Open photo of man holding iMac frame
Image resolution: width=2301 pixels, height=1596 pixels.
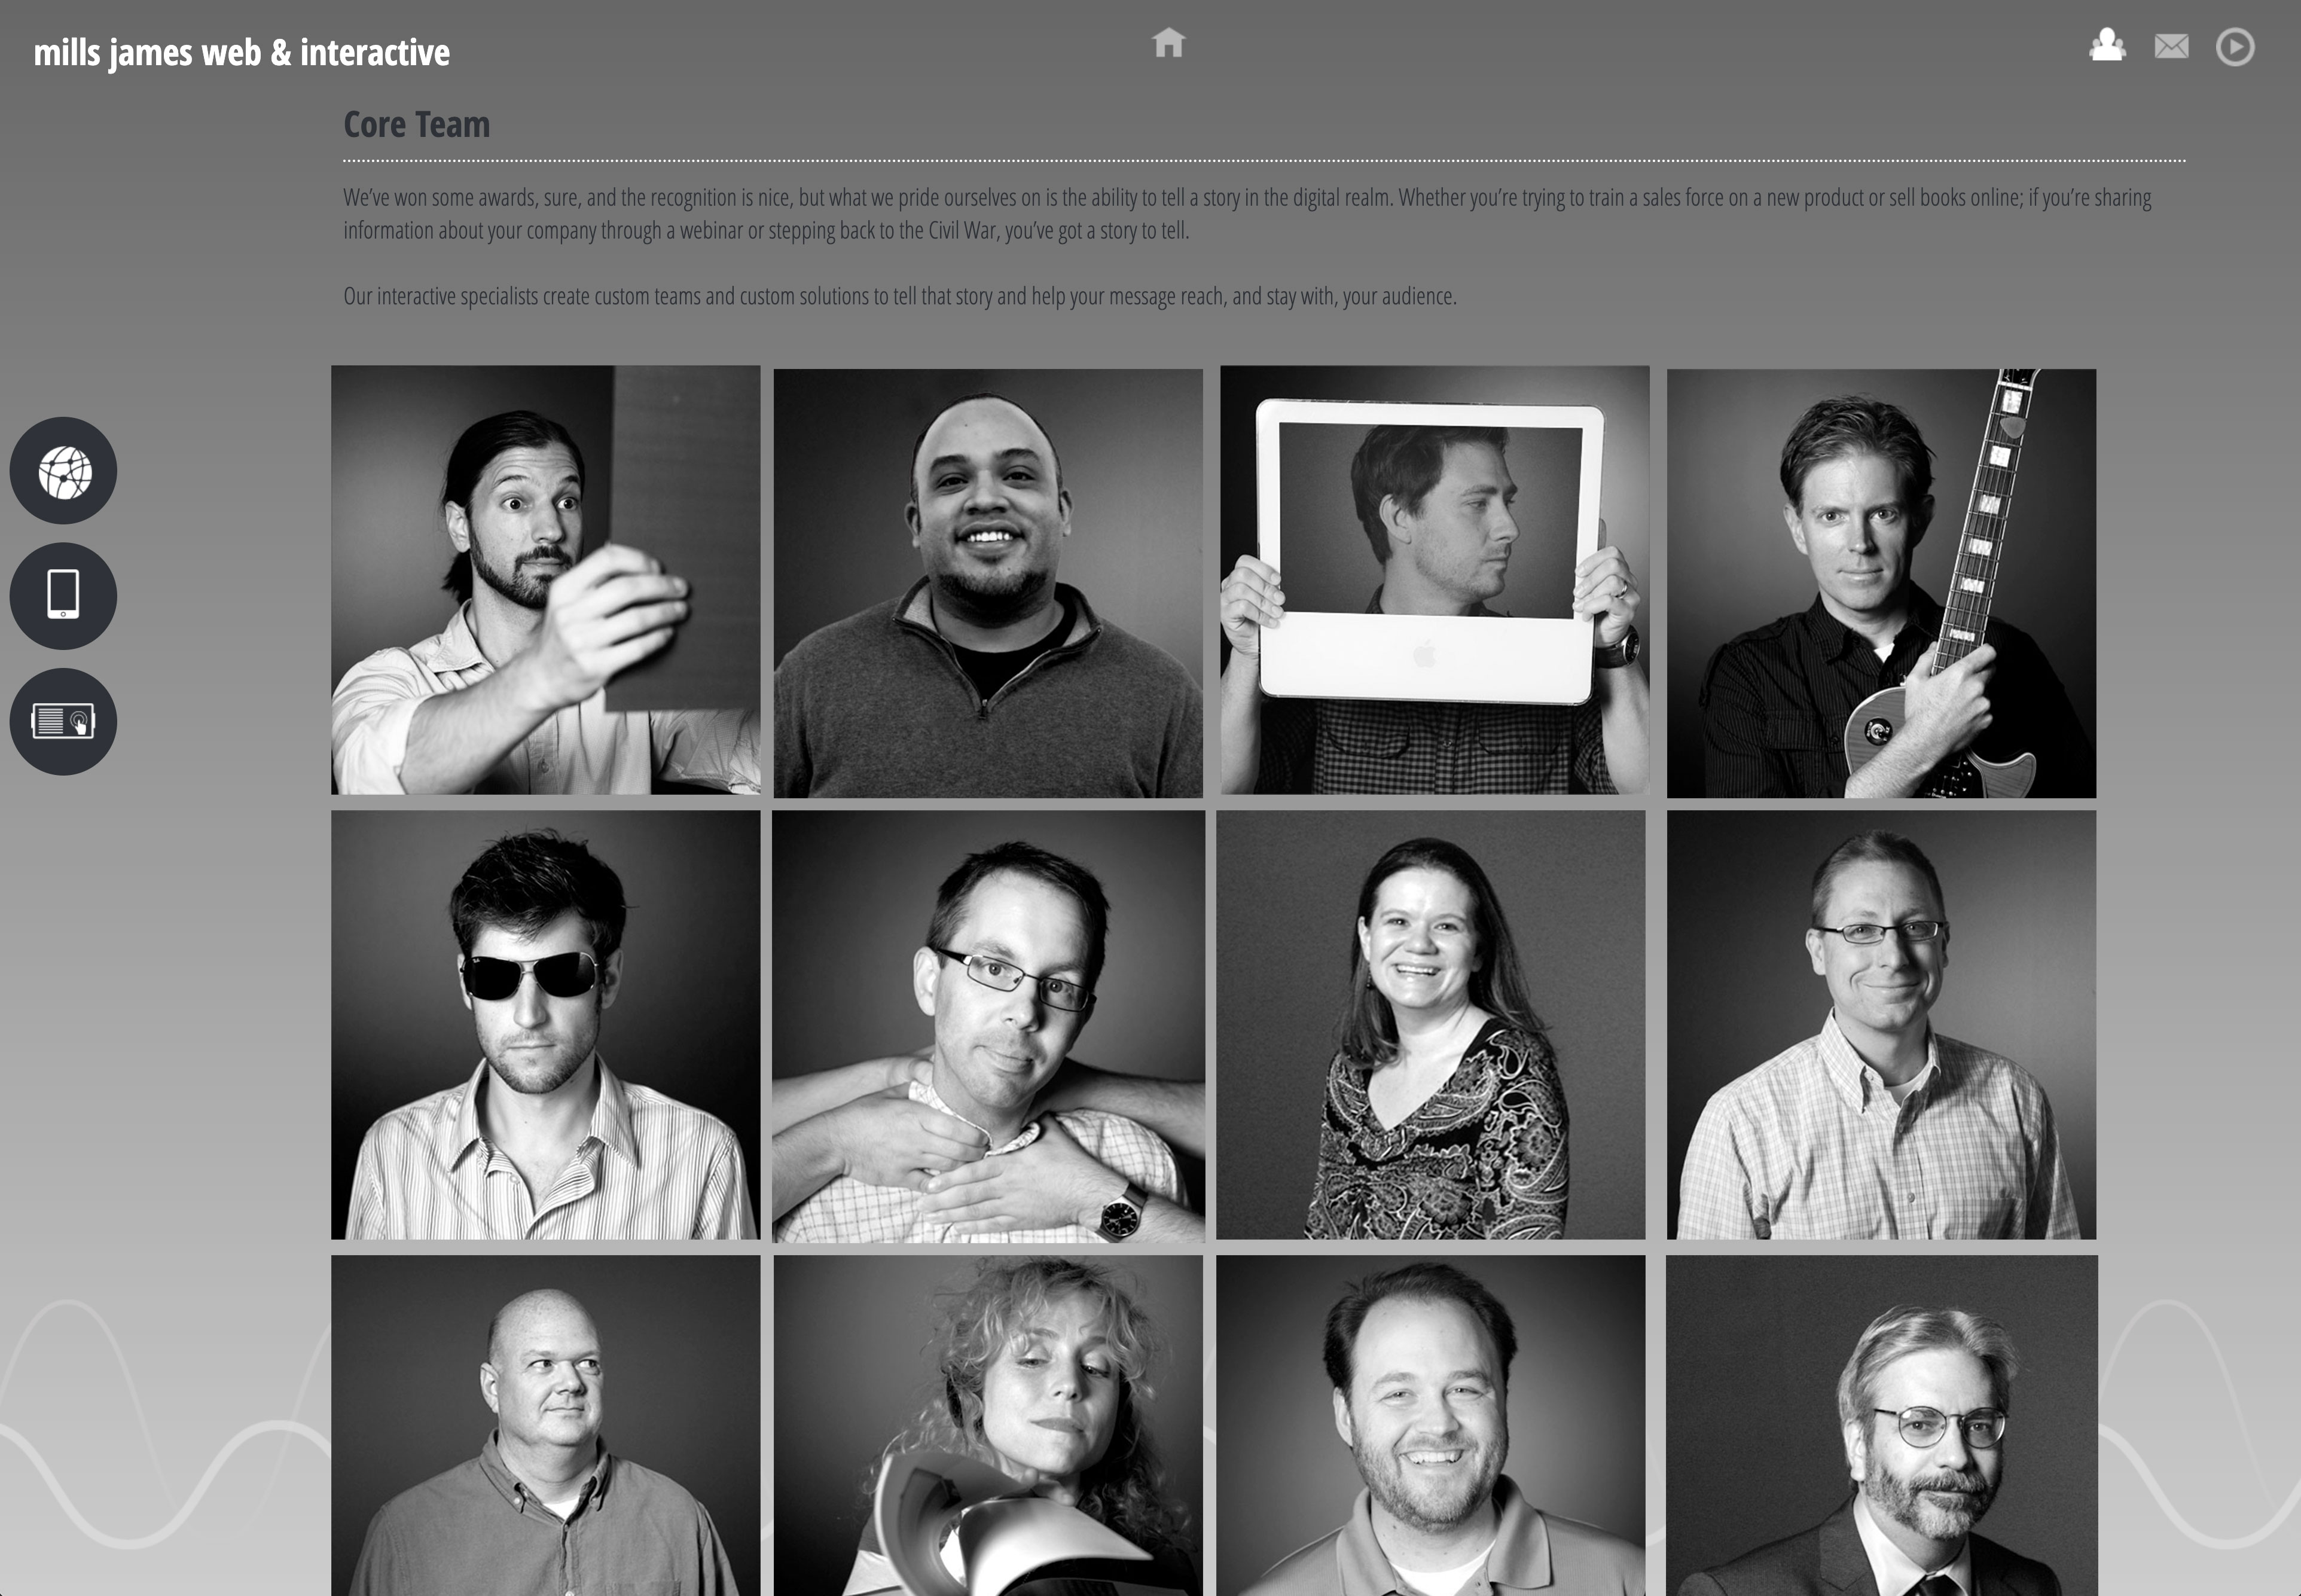[1434, 580]
